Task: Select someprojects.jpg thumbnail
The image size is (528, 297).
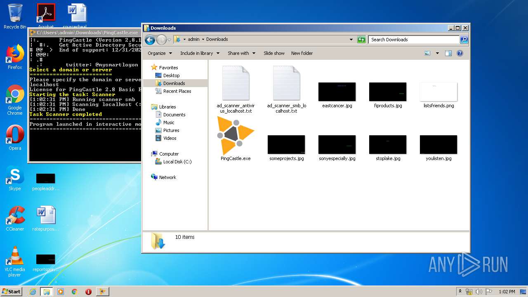Action: coord(286,148)
